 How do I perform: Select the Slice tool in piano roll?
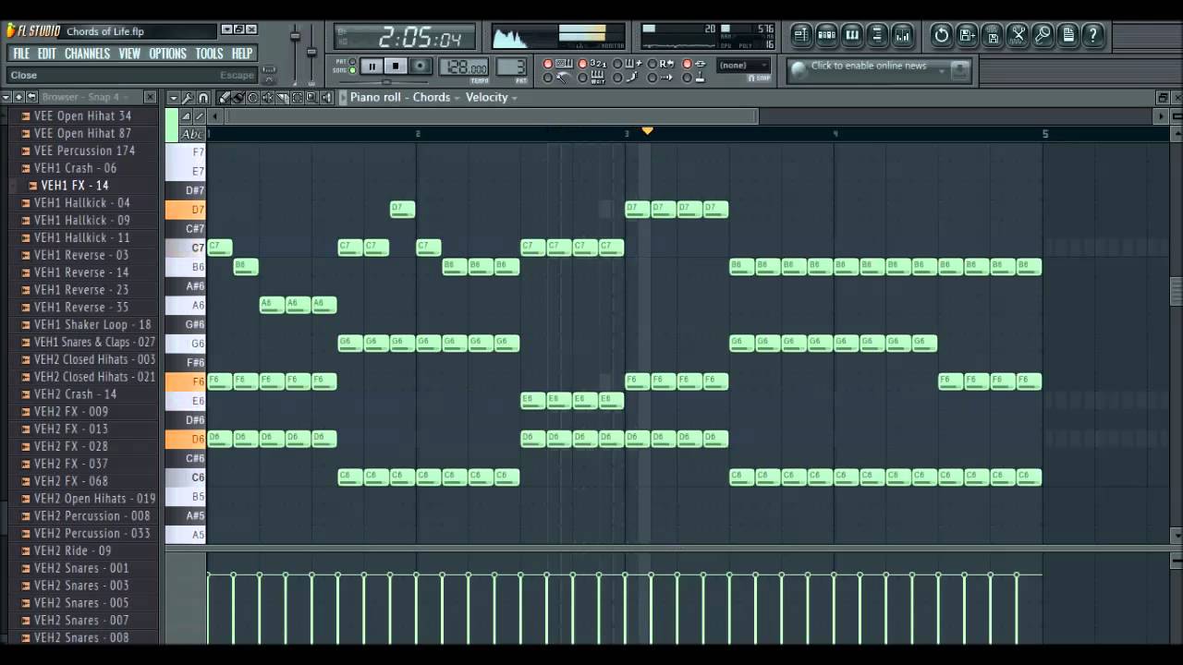click(x=283, y=98)
